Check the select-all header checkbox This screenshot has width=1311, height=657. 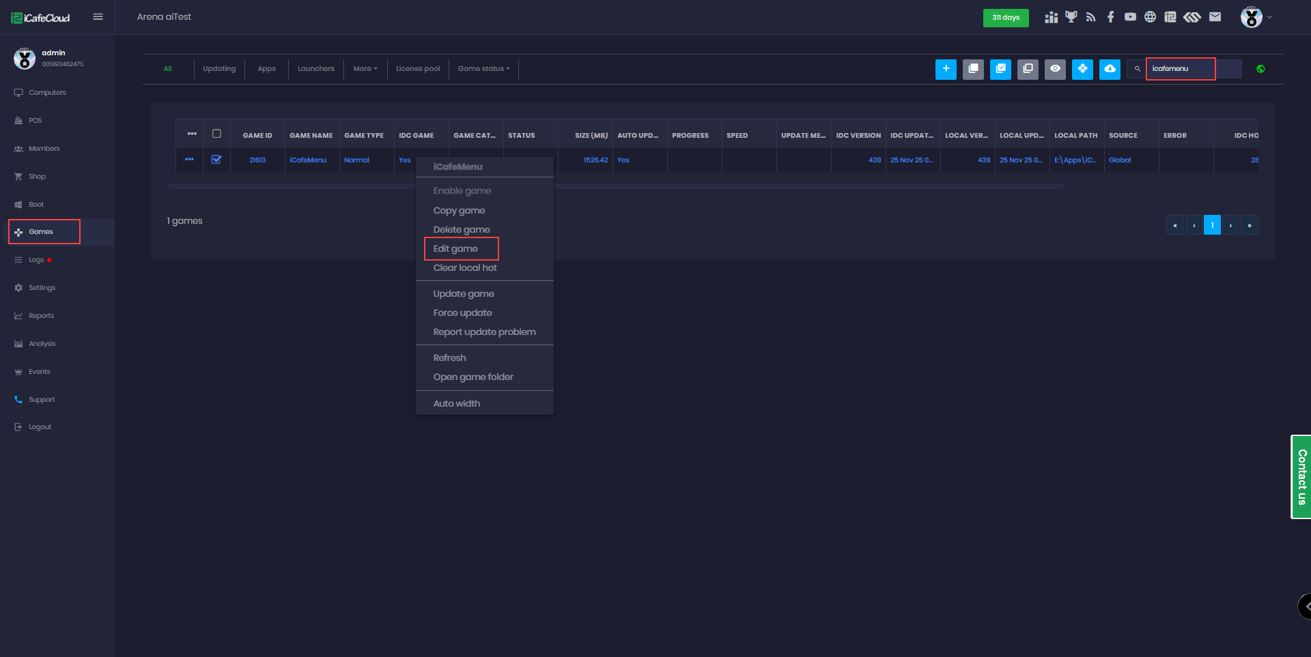click(x=216, y=134)
